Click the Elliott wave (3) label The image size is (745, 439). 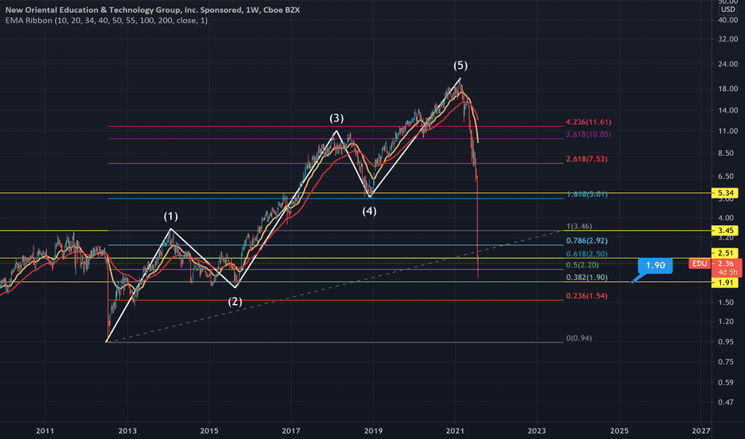click(x=337, y=118)
